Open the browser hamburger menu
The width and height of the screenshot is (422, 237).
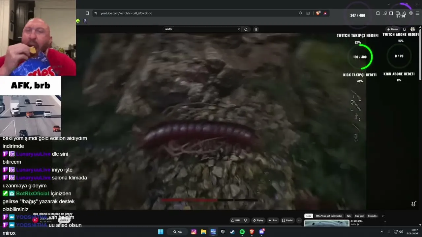[418, 13]
